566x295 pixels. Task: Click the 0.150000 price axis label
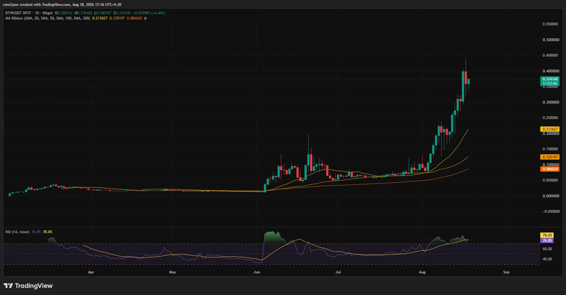coord(550,149)
